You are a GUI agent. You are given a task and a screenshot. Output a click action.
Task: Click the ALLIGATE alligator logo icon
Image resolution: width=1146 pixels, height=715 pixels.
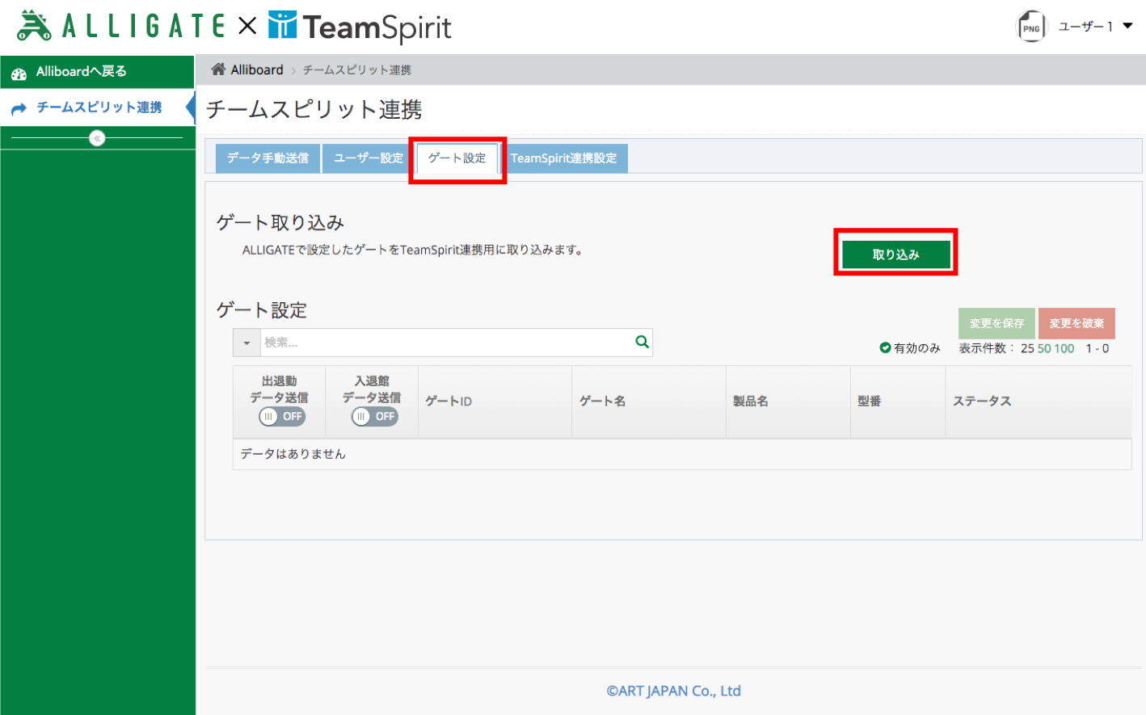34,26
